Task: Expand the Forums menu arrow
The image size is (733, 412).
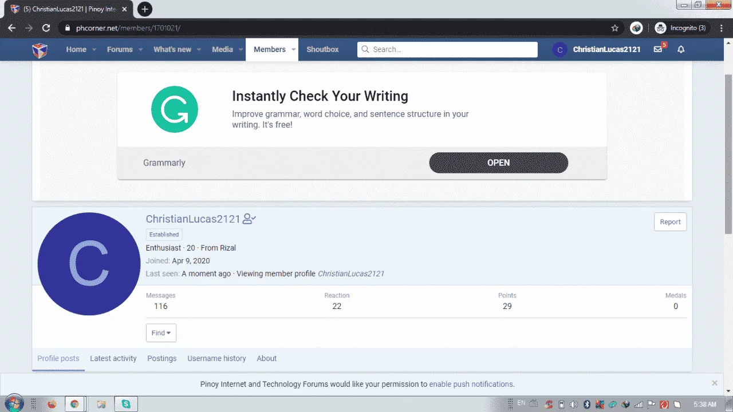Action: 140,50
